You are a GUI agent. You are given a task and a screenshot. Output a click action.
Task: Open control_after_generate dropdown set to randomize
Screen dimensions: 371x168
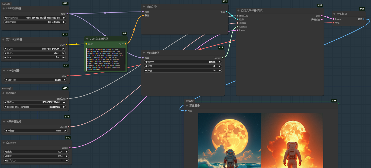[x=35, y=107]
